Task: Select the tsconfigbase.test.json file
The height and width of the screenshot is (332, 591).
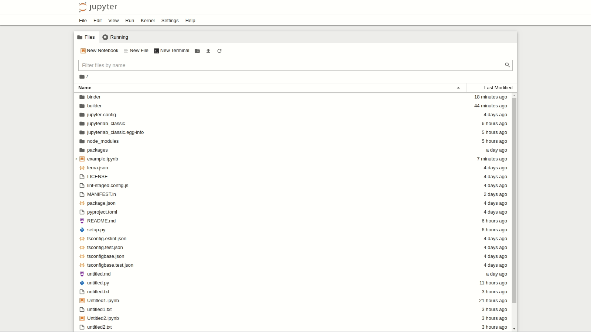Action: click(x=293, y=265)
